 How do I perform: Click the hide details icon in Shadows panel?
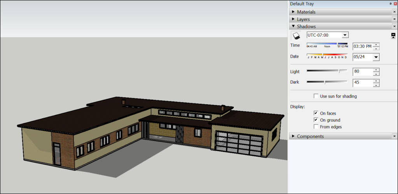click(393, 35)
